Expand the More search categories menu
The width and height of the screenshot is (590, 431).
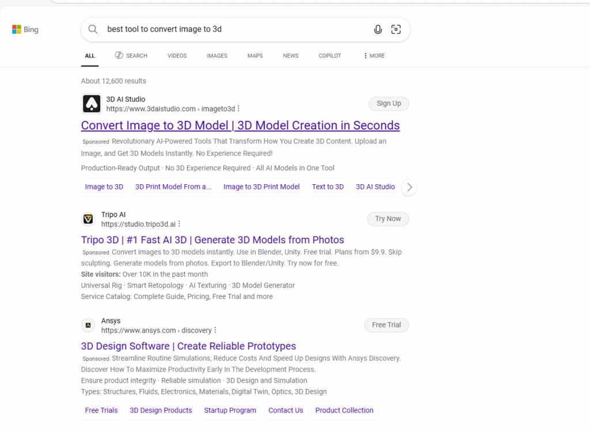pyautogui.click(x=374, y=56)
